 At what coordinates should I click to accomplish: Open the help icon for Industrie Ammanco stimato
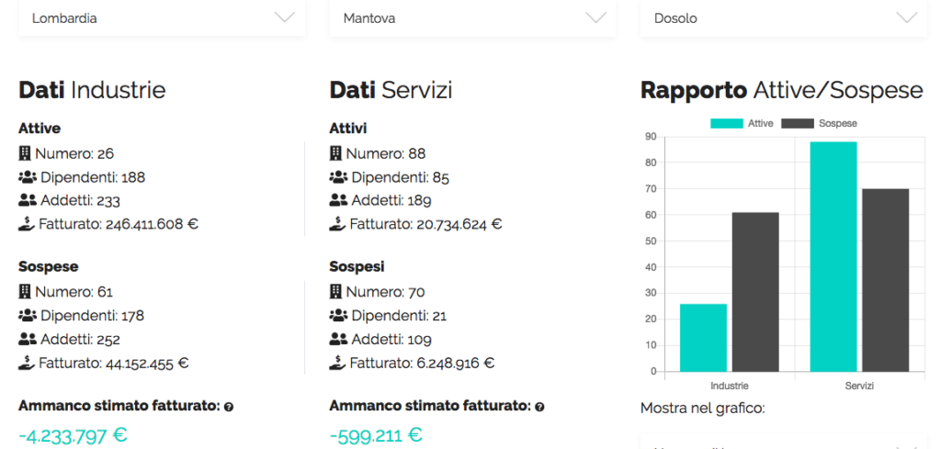(x=229, y=407)
